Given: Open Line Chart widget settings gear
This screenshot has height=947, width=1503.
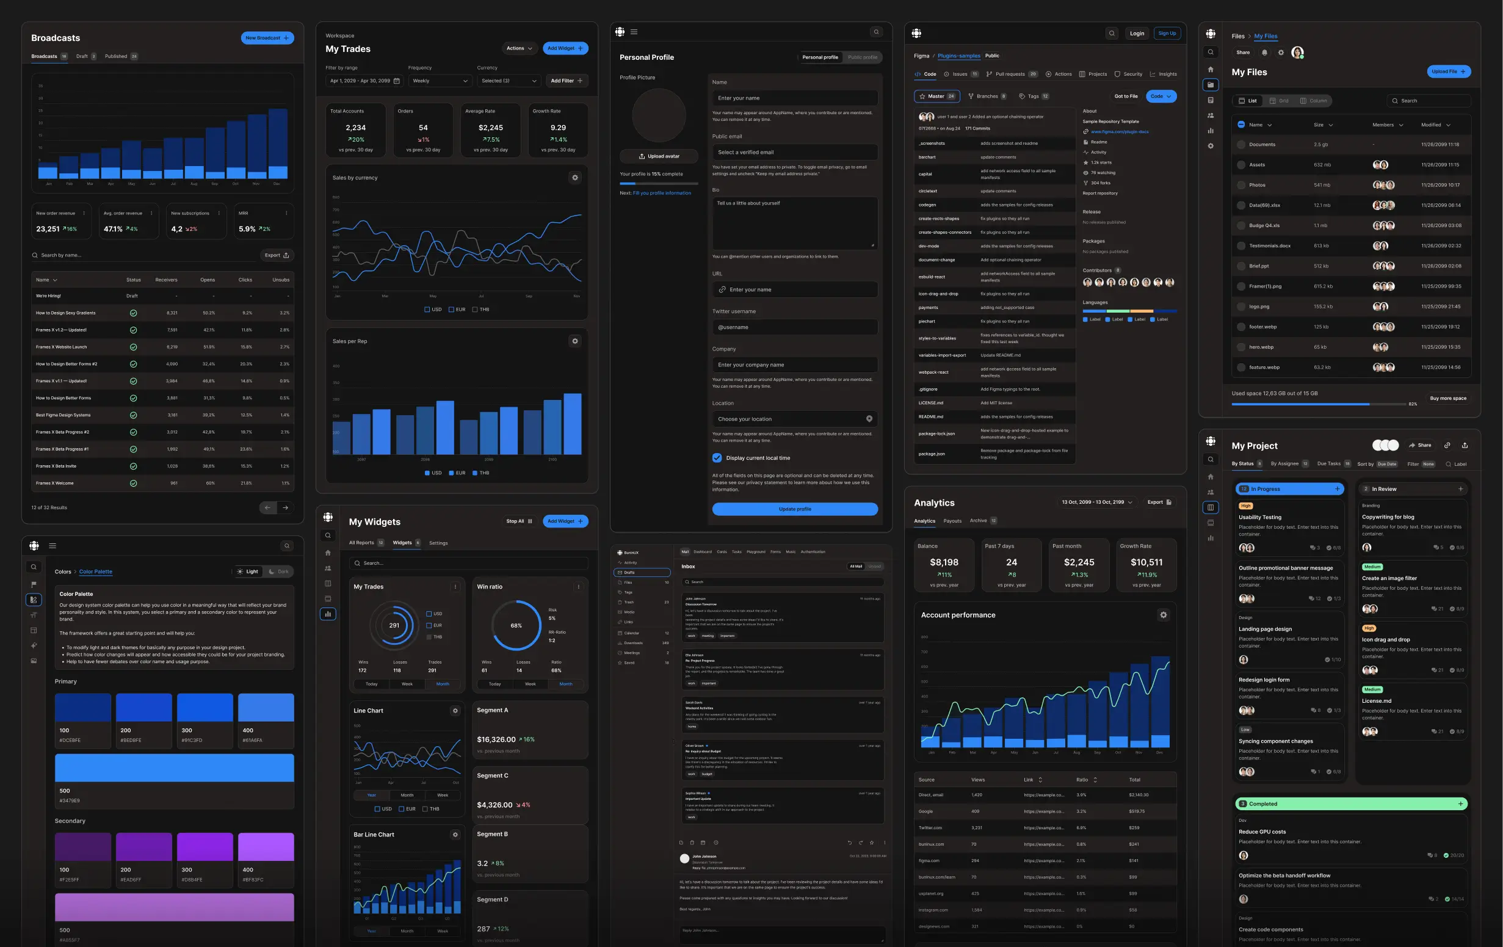Looking at the screenshot, I should [x=455, y=711].
